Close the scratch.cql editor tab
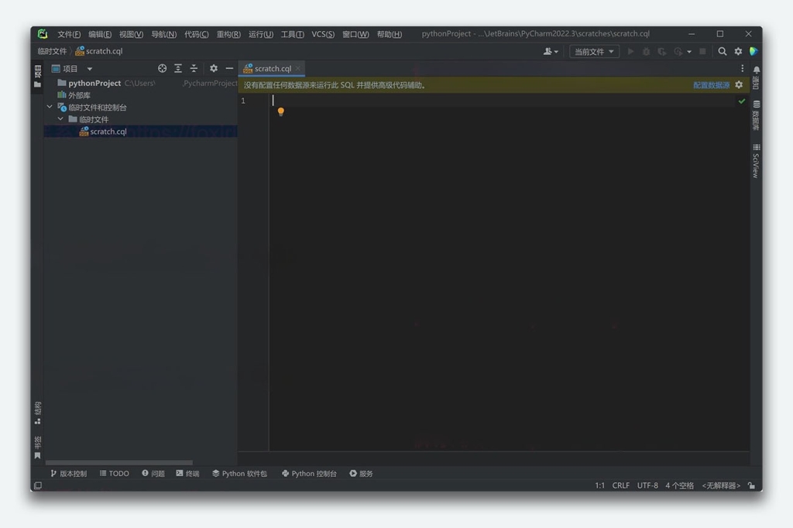Viewport: 793px width, 528px height. [298, 68]
